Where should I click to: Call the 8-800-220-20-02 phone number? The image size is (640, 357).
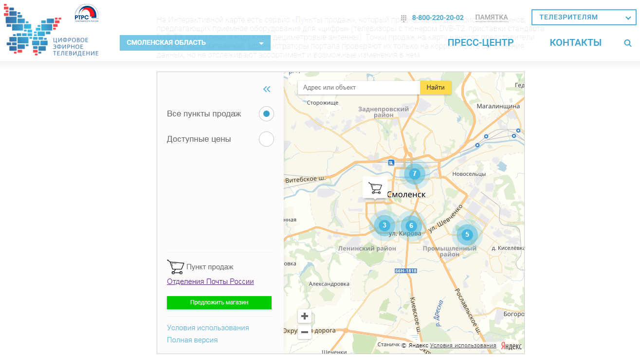tap(438, 18)
